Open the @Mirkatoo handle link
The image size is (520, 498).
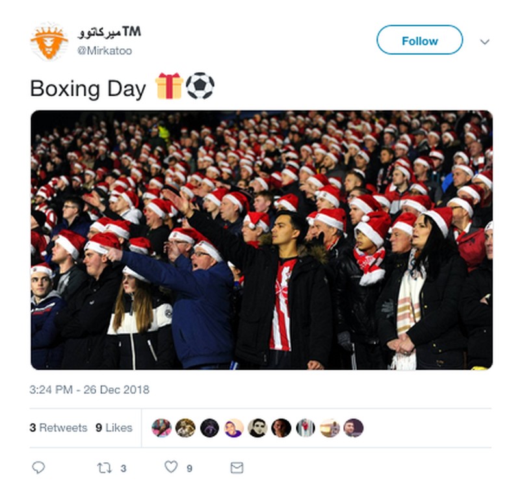105,51
